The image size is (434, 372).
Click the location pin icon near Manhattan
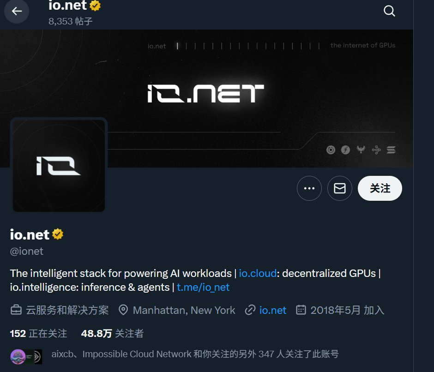(x=123, y=310)
